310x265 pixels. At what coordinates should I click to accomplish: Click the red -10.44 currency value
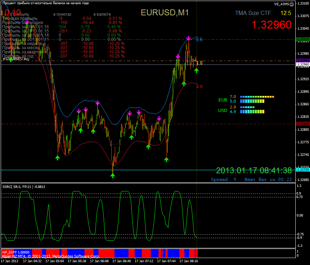(x=87, y=23)
